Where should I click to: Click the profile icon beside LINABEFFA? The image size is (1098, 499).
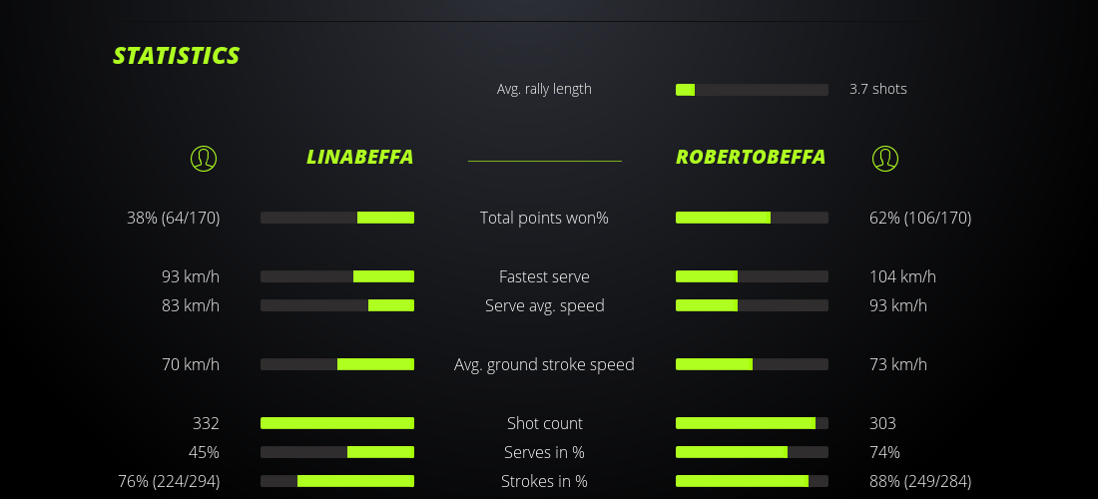(204, 158)
